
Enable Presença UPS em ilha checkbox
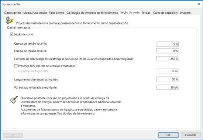16,66
